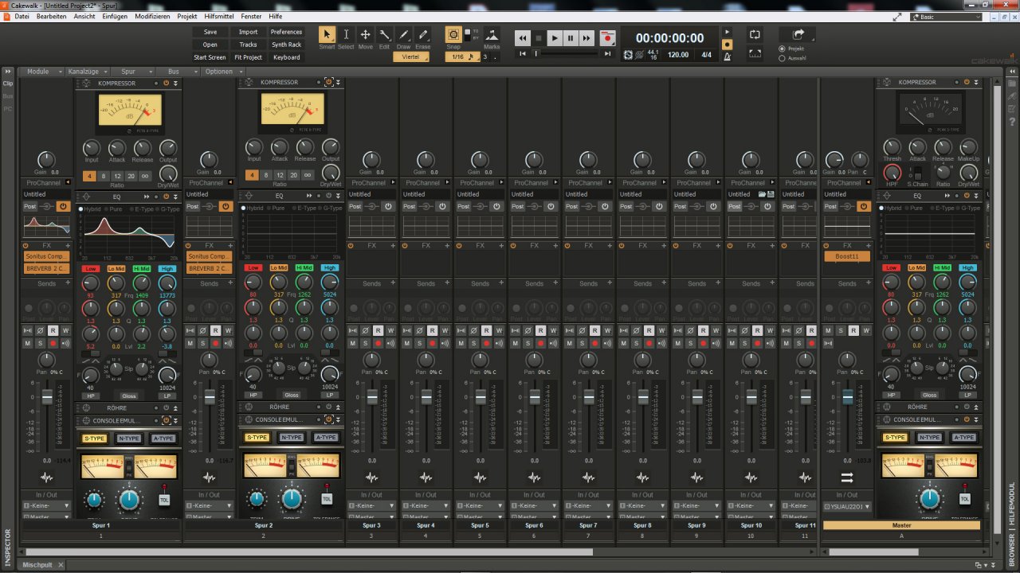Open the Hilfsmittel menu
Image resolution: width=1020 pixels, height=573 pixels.
tap(219, 16)
